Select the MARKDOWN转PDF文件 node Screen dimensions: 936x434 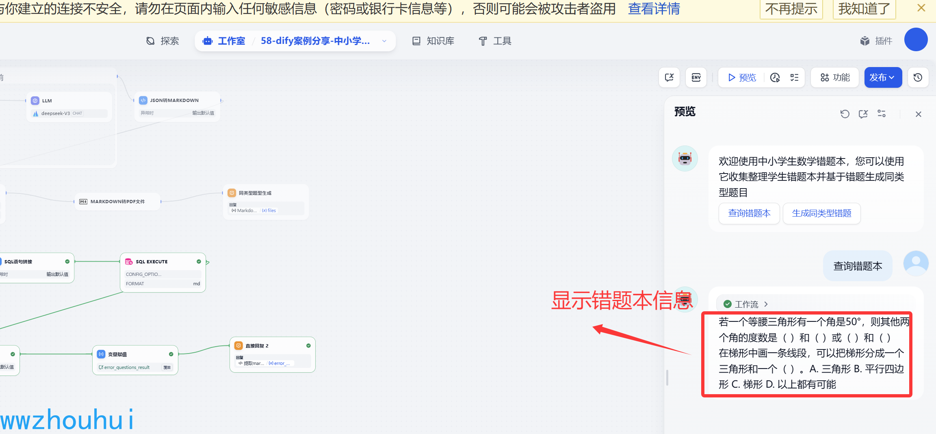tap(117, 202)
